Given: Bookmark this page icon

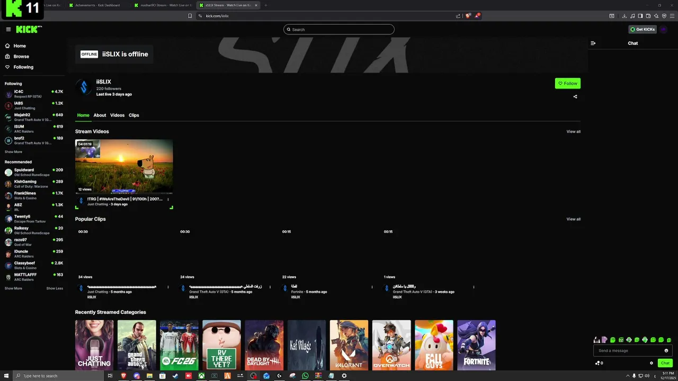Looking at the screenshot, I should 190,16.
